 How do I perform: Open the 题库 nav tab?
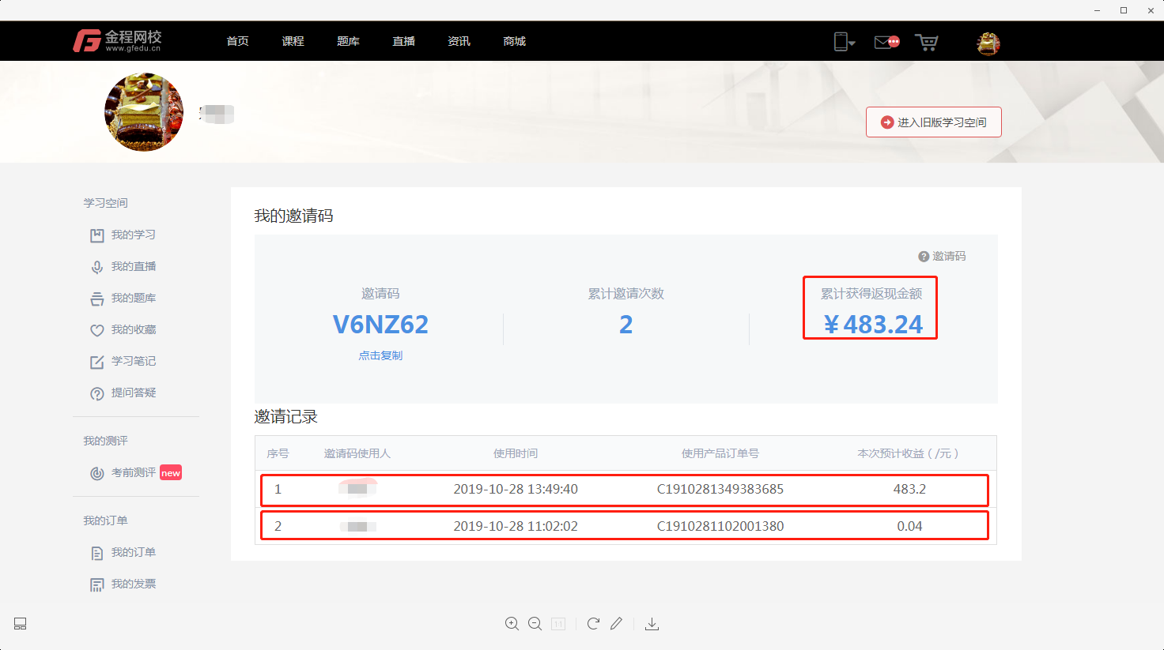pyautogui.click(x=348, y=41)
